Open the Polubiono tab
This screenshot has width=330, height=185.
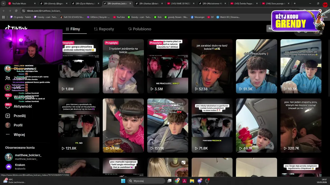pos(139,29)
